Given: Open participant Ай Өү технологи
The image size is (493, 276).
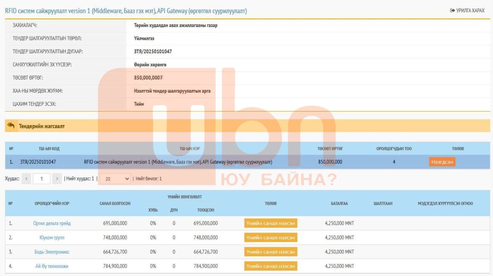Looking at the screenshot, I should 52,266.
